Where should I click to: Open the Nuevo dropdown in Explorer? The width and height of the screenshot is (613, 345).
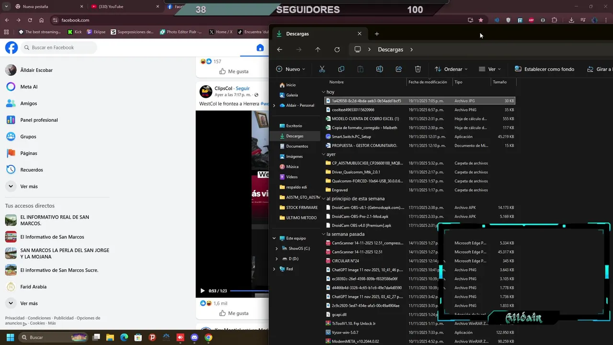click(x=291, y=69)
